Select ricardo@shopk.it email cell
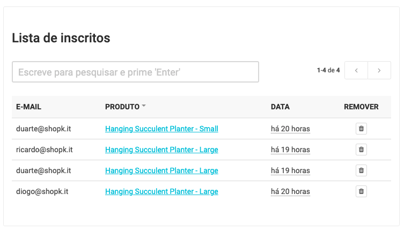Image resolution: width=404 pixels, height=231 pixels. tap(45, 150)
